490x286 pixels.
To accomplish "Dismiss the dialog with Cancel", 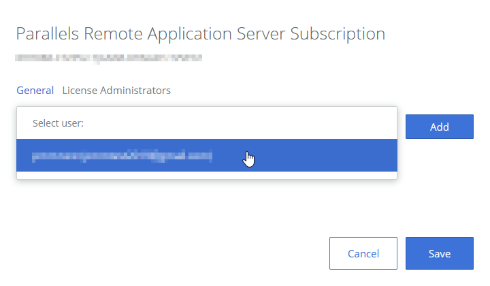I will coord(363,253).
